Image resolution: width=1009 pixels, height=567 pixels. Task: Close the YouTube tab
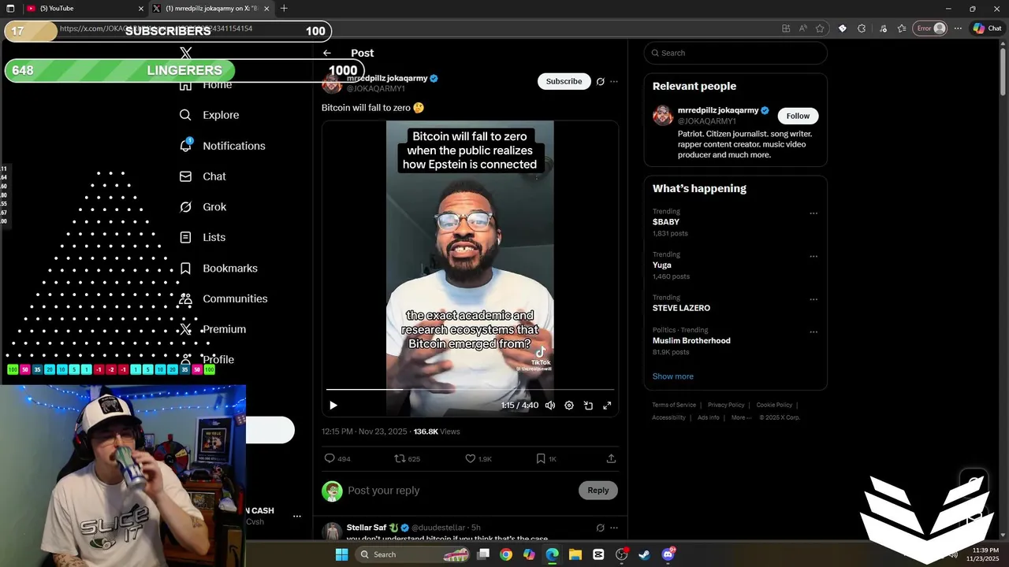pos(141,9)
